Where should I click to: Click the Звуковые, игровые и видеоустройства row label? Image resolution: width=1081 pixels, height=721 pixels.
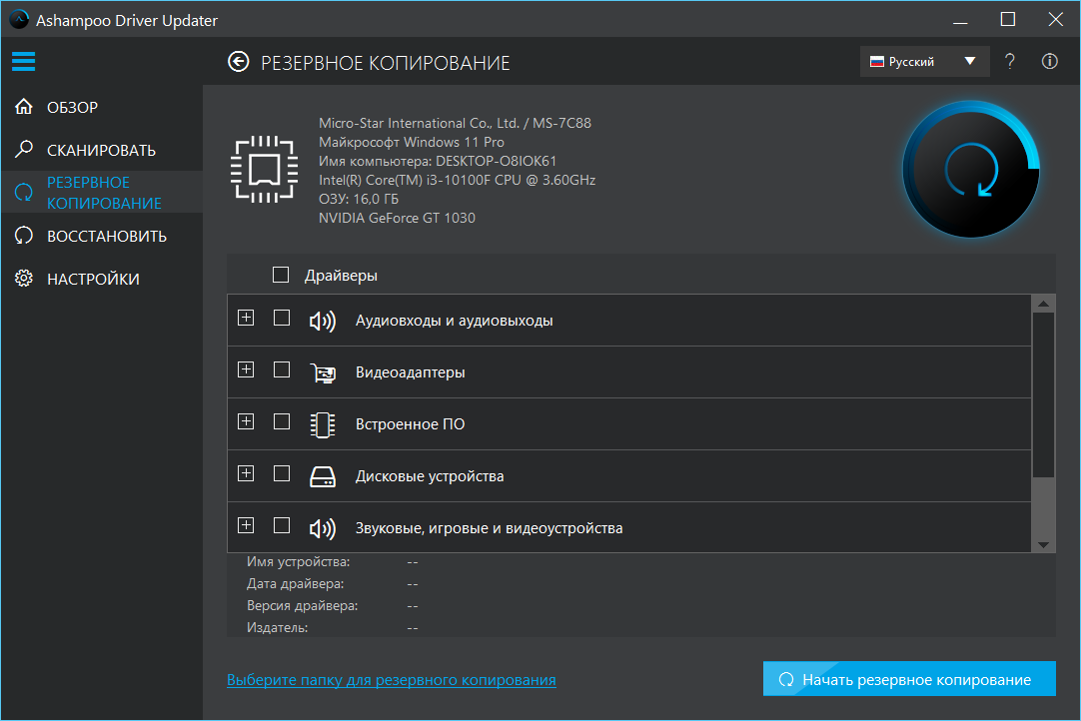pyautogui.click(x=489, y=528)
